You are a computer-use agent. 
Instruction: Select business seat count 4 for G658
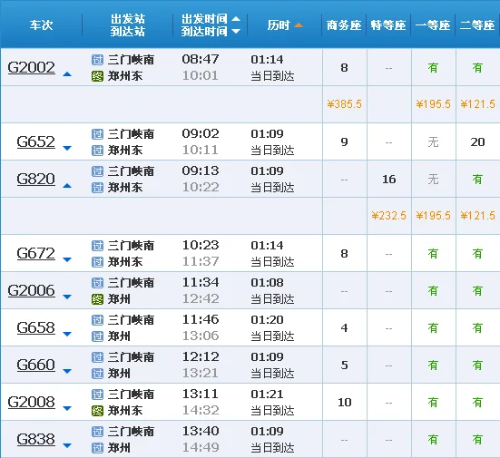point(344,327)
